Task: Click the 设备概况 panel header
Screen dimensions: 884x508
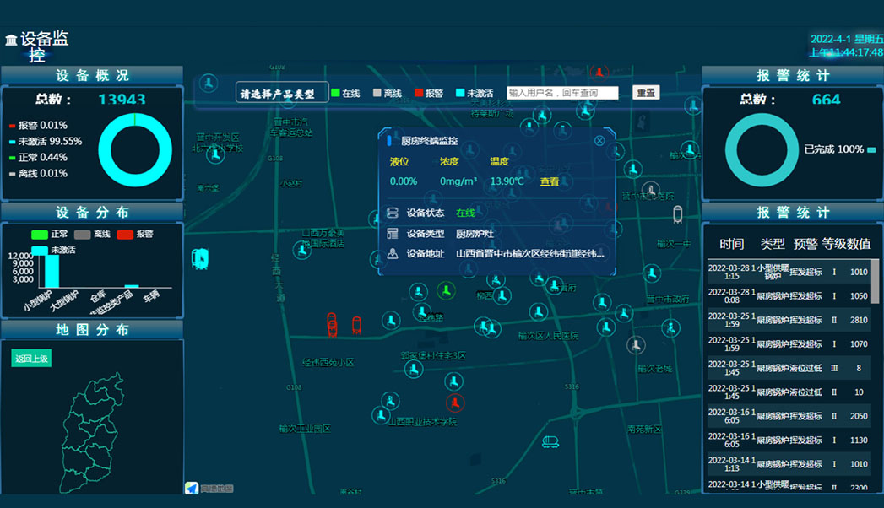Action: point(91,75)
